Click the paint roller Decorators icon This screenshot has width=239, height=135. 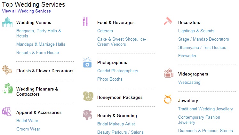tap(168, 21)
